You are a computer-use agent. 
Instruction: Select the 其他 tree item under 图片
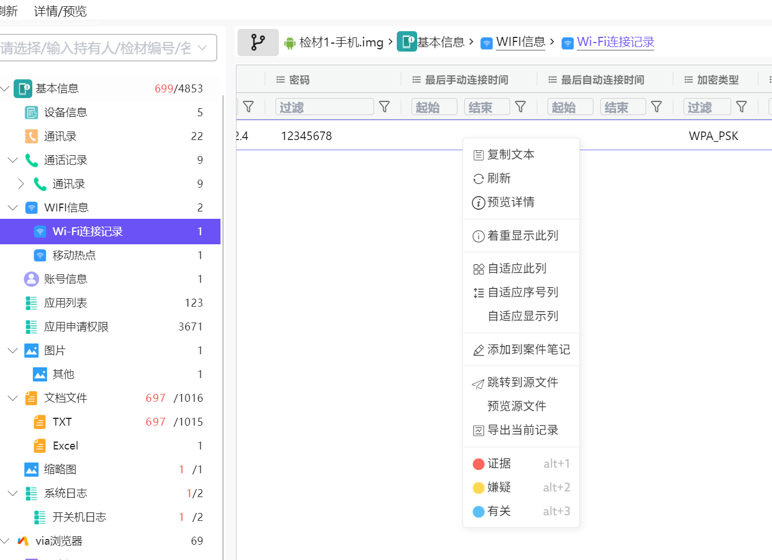coord(110,374)
